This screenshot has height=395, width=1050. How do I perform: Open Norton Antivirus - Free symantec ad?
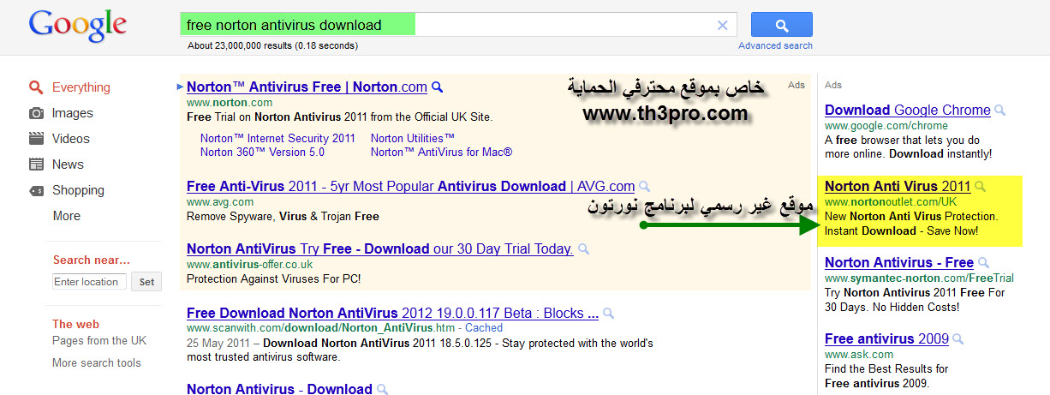tap(898, 262)
